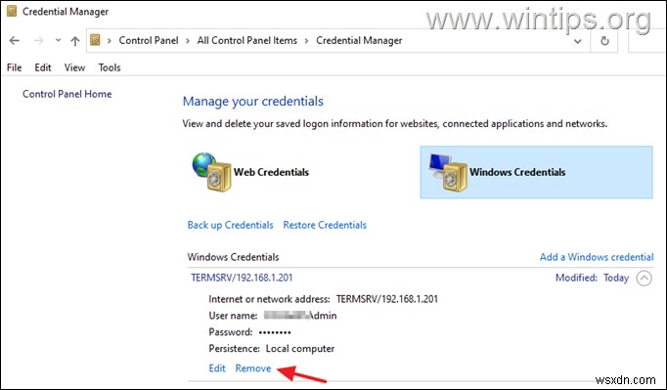Select the Web Credentials label
The height and width of the screenshot is (390, 667).
(x=271, y=172)
